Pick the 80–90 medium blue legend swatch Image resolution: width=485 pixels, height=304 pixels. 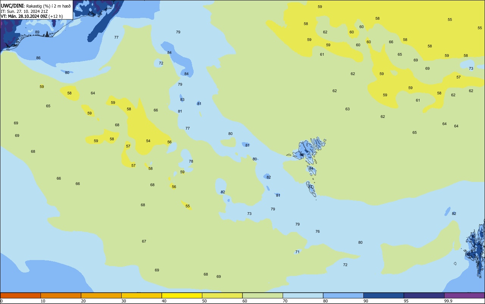tap(343, 295)
